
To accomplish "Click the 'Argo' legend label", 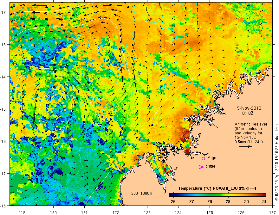I will 212,158.
